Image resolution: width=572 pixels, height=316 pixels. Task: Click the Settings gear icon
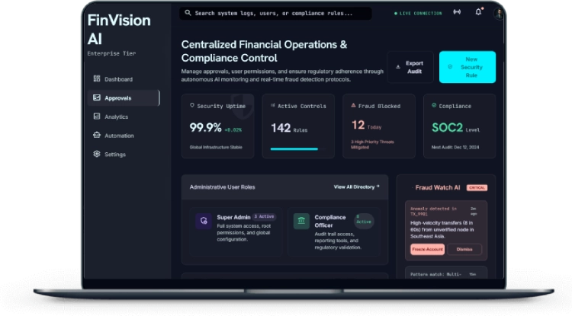pos(97,154)
